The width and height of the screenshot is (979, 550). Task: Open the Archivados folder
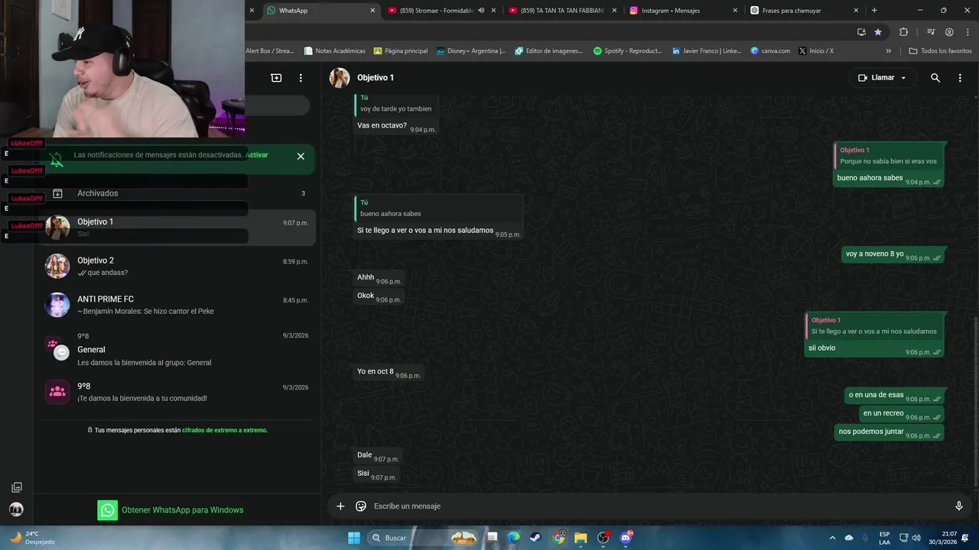pos(177,193)
